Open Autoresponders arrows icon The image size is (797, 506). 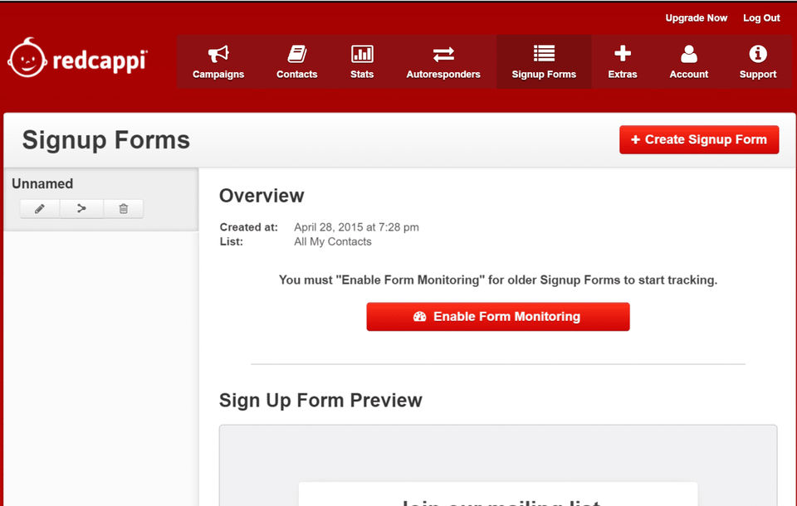point(443,54)
